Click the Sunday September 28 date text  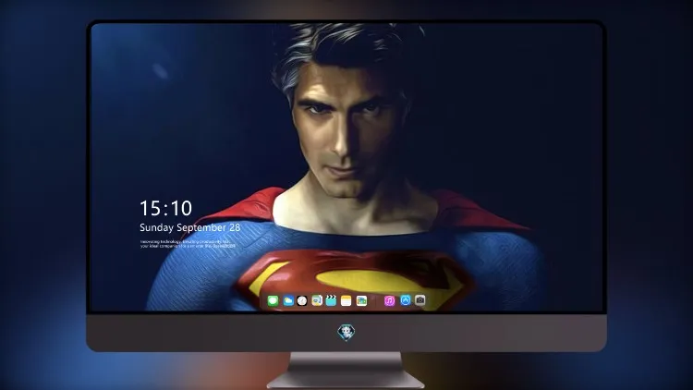(190, 227)
